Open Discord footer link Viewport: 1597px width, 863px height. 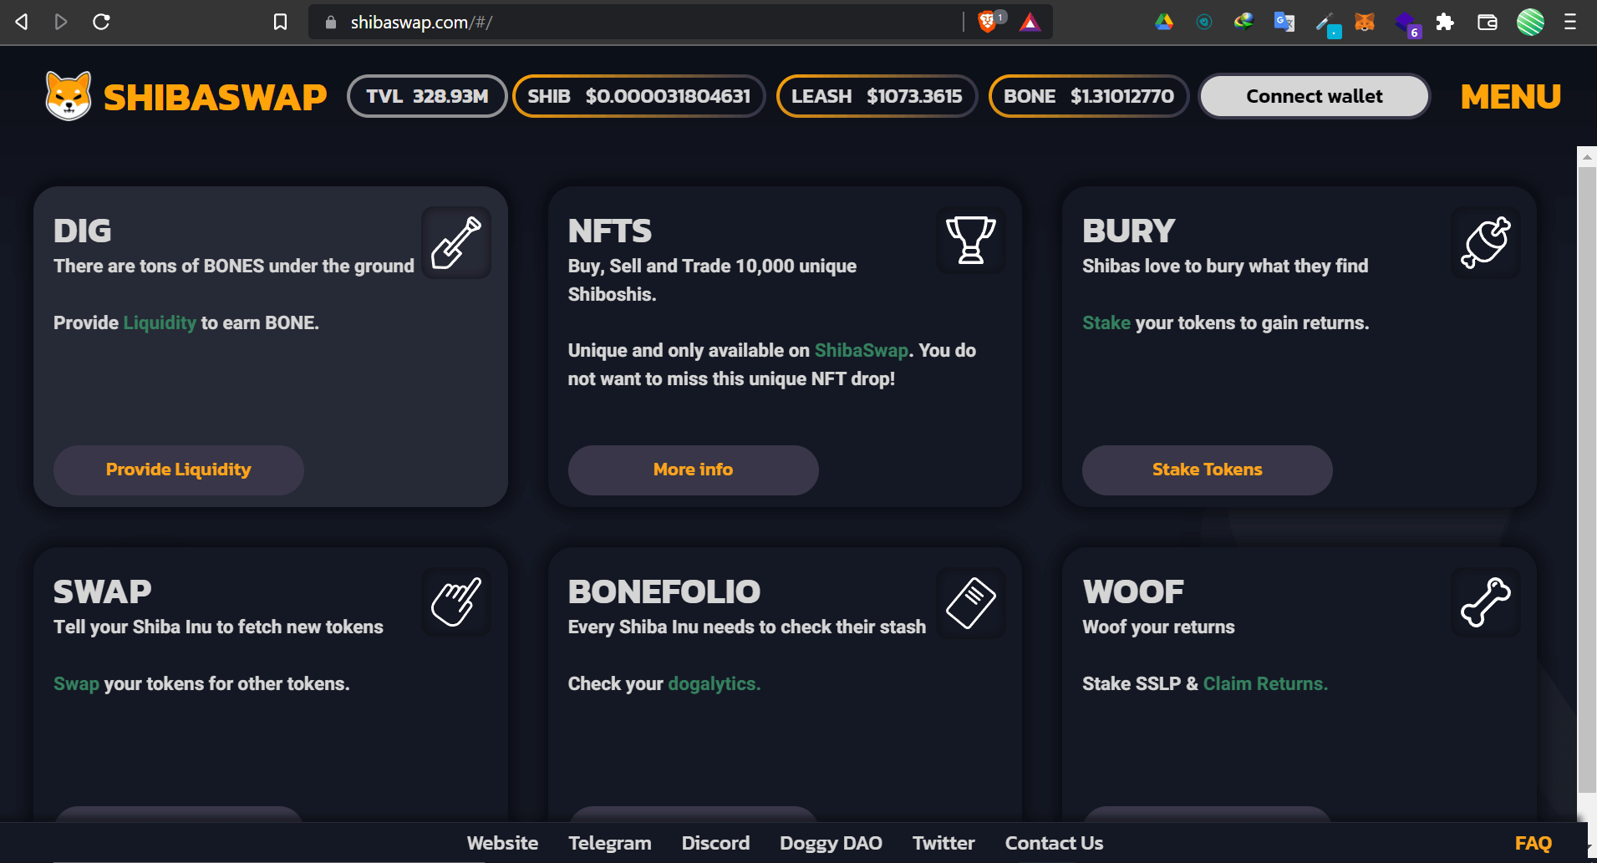tap(715, 843)
